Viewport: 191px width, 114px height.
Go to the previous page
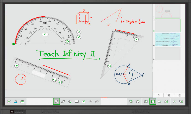coord(146,102)
